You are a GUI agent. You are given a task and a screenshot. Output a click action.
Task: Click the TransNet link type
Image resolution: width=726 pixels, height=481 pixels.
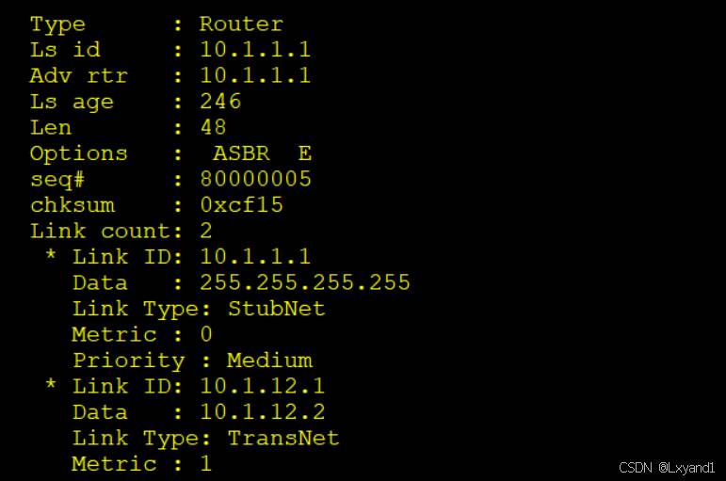coord(283,438)
